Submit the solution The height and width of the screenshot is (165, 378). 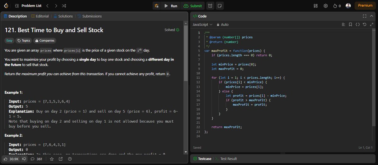pyautogui.click(x=192, y=6)
